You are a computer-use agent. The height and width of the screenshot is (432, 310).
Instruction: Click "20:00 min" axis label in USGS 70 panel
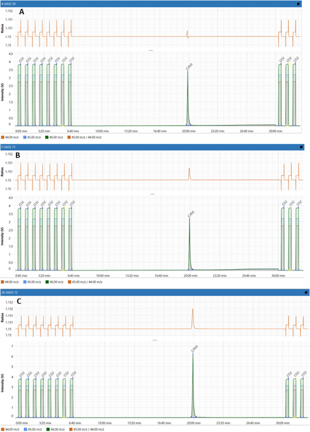(x=189, y=131)
